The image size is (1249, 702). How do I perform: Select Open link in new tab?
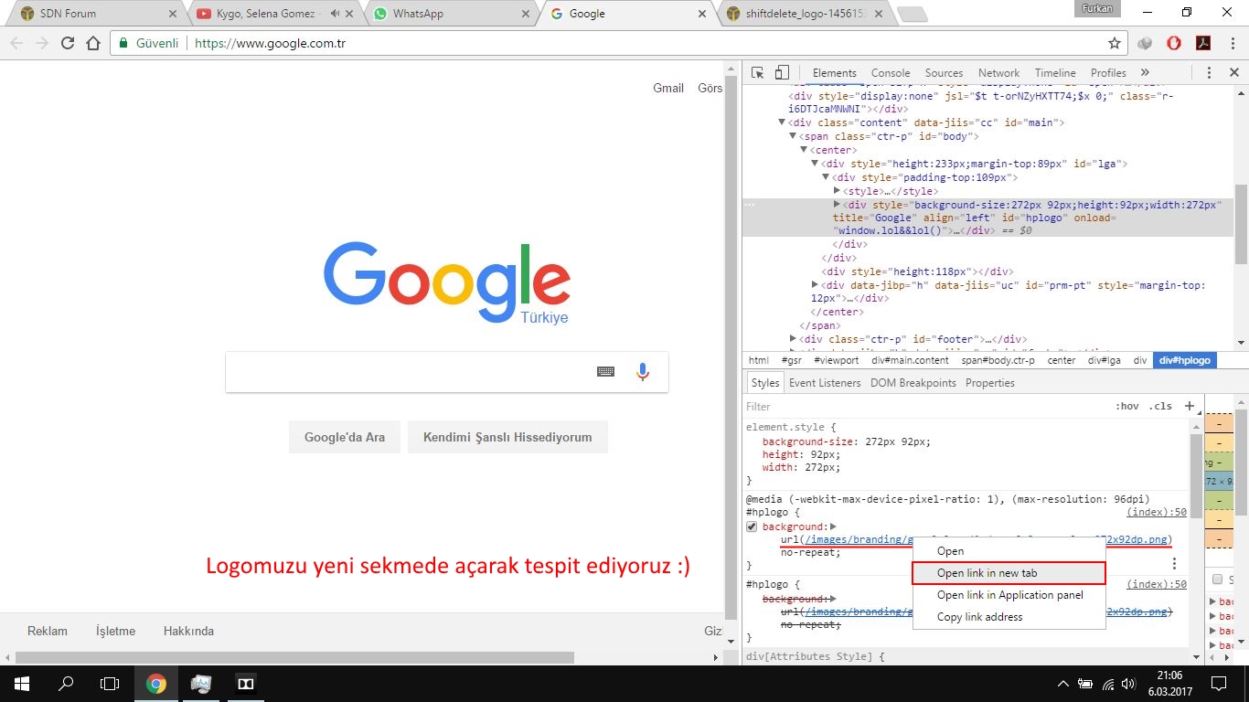[x=1009, y=573]
